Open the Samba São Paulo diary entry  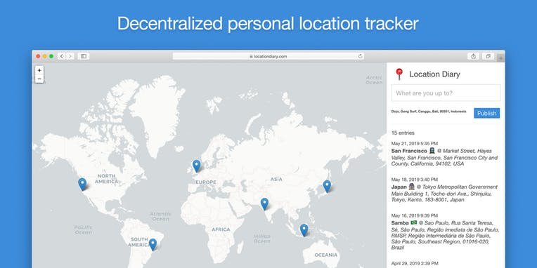click(x=445, y=231)
